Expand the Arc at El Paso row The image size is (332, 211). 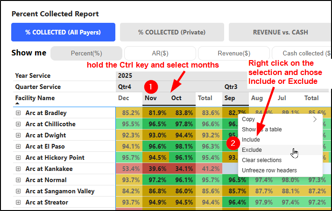pyautogui.click(x=18, y=146)
